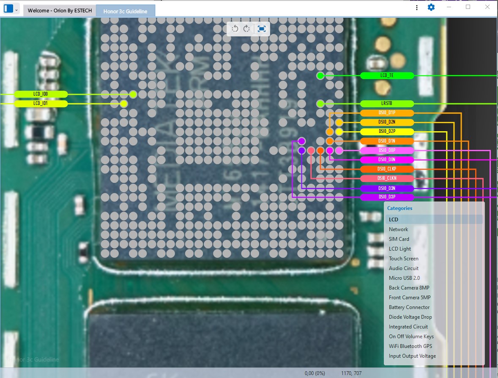498x378 pixels.
Task: Choose the SIM Card category
Action: point(399,239)
